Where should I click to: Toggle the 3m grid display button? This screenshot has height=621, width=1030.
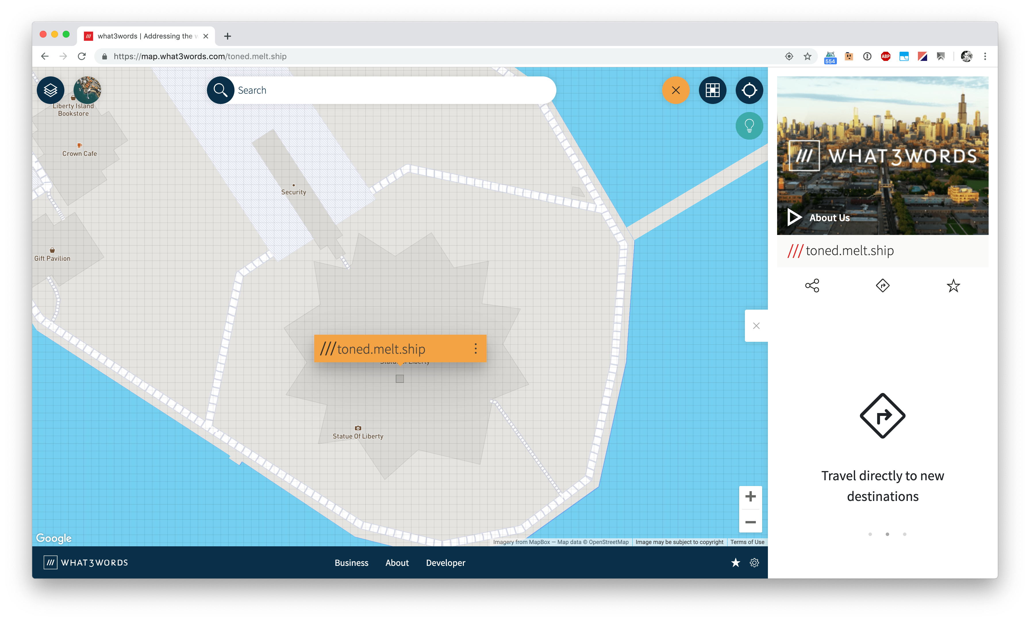pyautogui.click(x=712, y=90)
